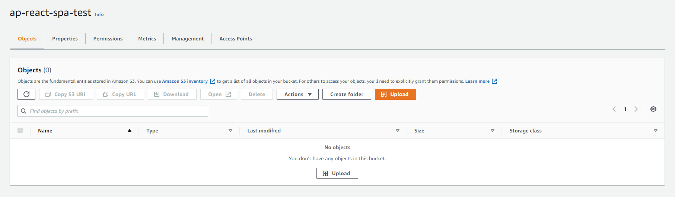This screenshot has width=675, height=197.
Task: Click the orange Upload button
Action: [395, 94]
